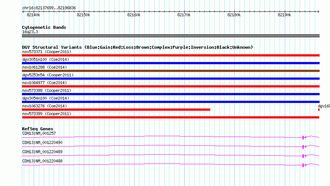
Task: Select the gray 16q23.3 cytogenetic band bar
Action: [171, 36]
